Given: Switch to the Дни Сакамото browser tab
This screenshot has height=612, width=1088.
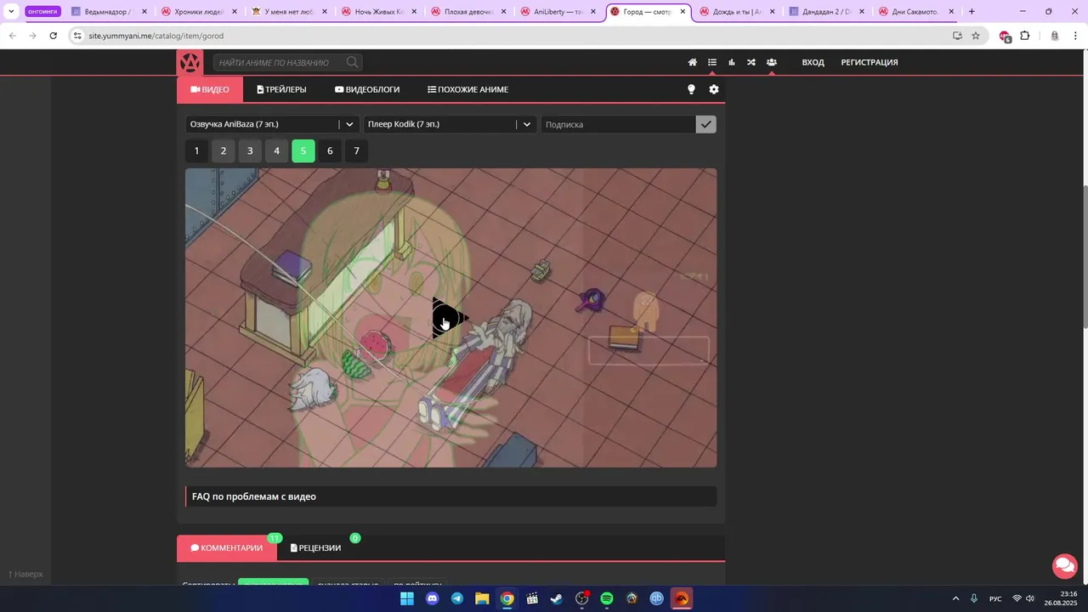Looking at the screenshot, I should (x=916, y=12).
